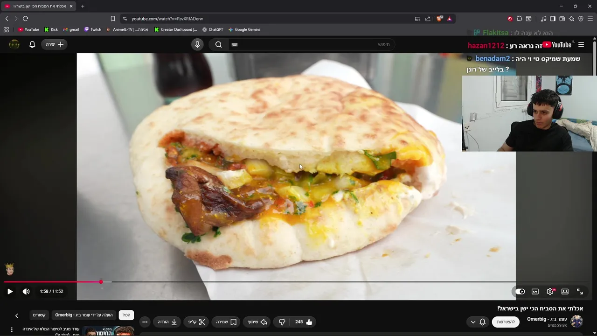Dislike the video with thumbs down

[x=282, y=322]
